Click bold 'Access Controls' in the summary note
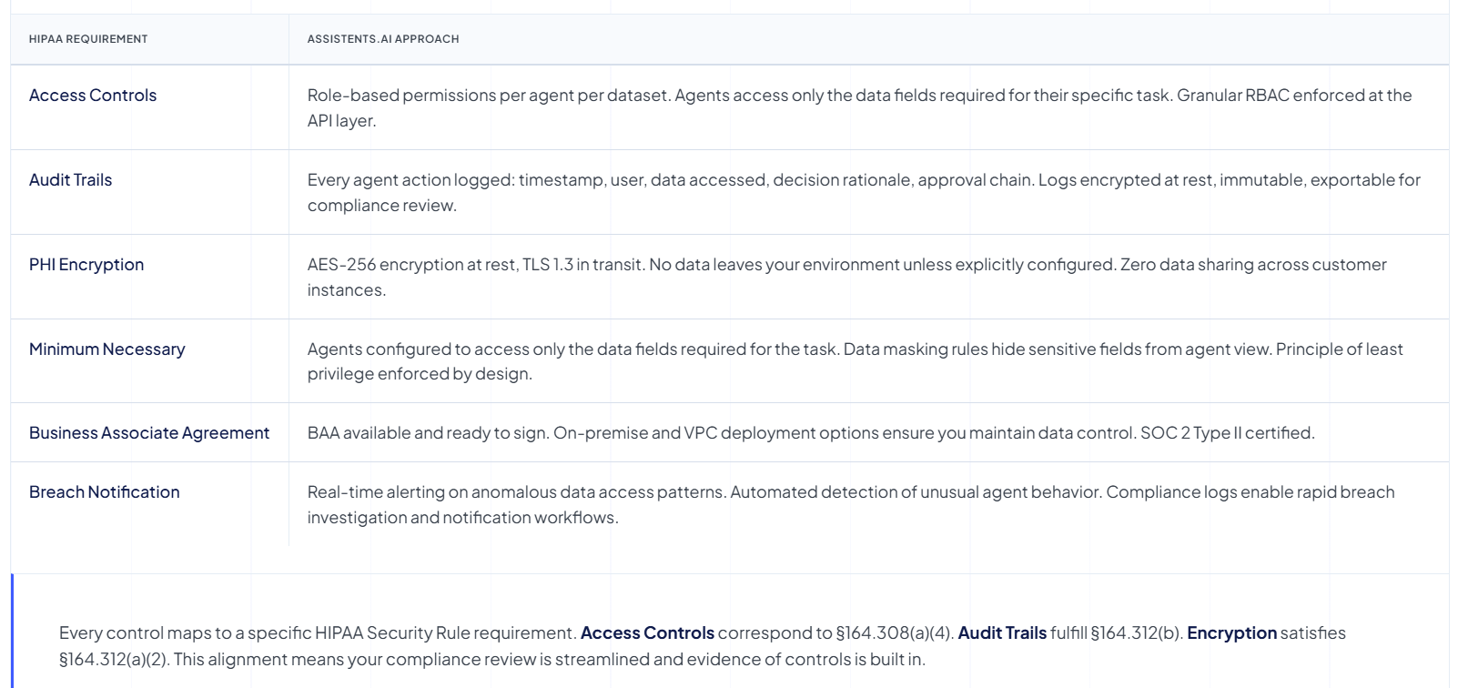The image size is (1458, 688). (647, 632)
